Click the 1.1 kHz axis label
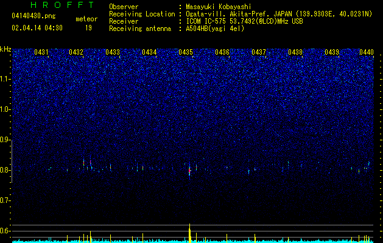 point(5,79)
